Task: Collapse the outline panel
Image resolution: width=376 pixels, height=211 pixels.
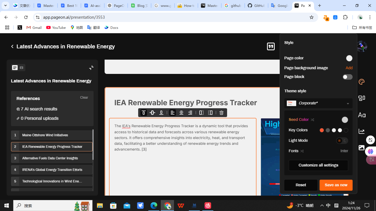Action: pyautogui.click(x=91, y=68)
